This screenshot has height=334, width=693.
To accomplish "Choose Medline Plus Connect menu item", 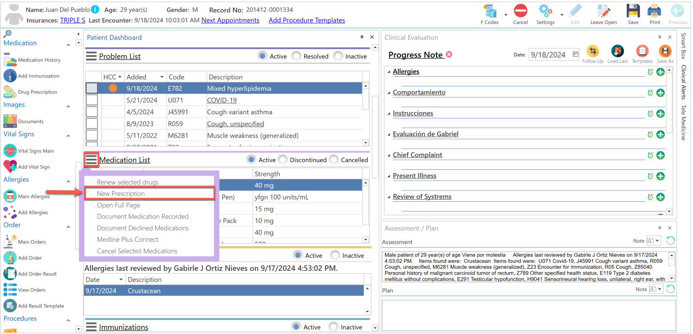I will coord(127,239).
